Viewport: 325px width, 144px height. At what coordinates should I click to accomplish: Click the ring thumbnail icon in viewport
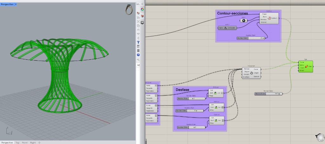[x=129, y=10]
